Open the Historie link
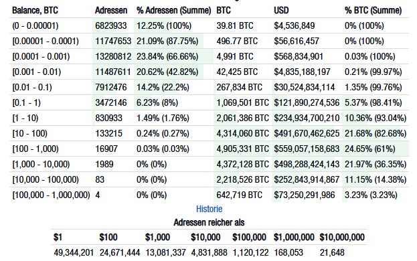This screenshot has width=417, height=261. pyautogui.click(x=209, y=209)
